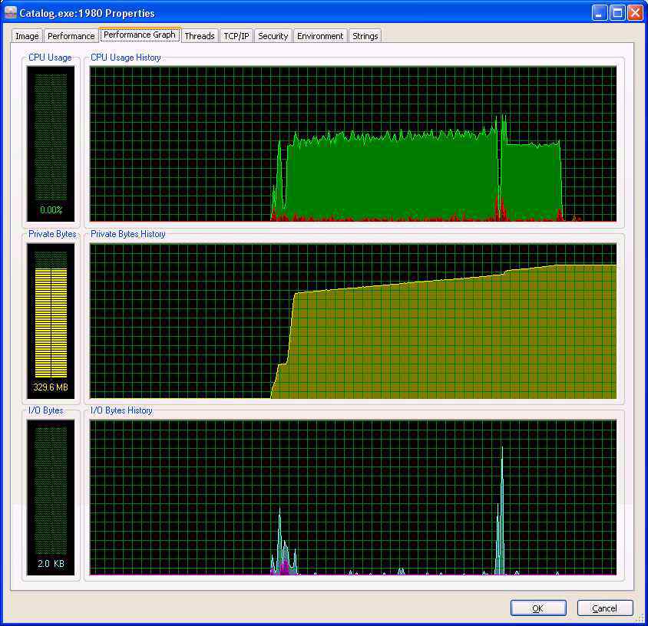
Task: Maximize the Properties window
Action: coord(617,13)
